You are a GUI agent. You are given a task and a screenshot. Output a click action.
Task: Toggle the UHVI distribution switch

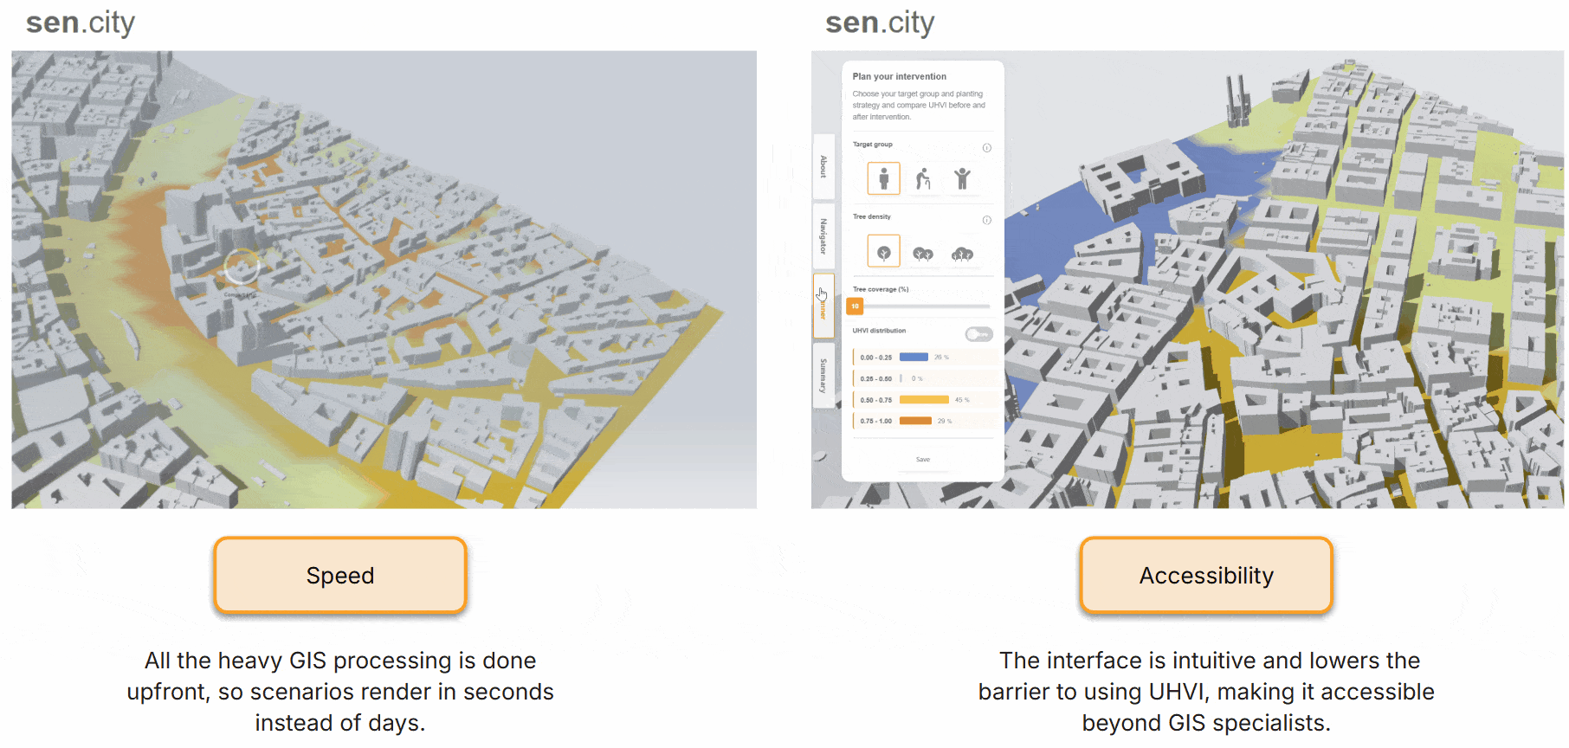978,334
